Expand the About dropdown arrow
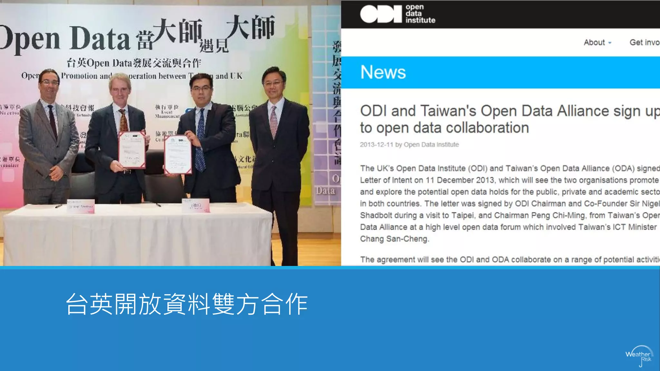Screen dimensions: 660x371 point(610,43)
